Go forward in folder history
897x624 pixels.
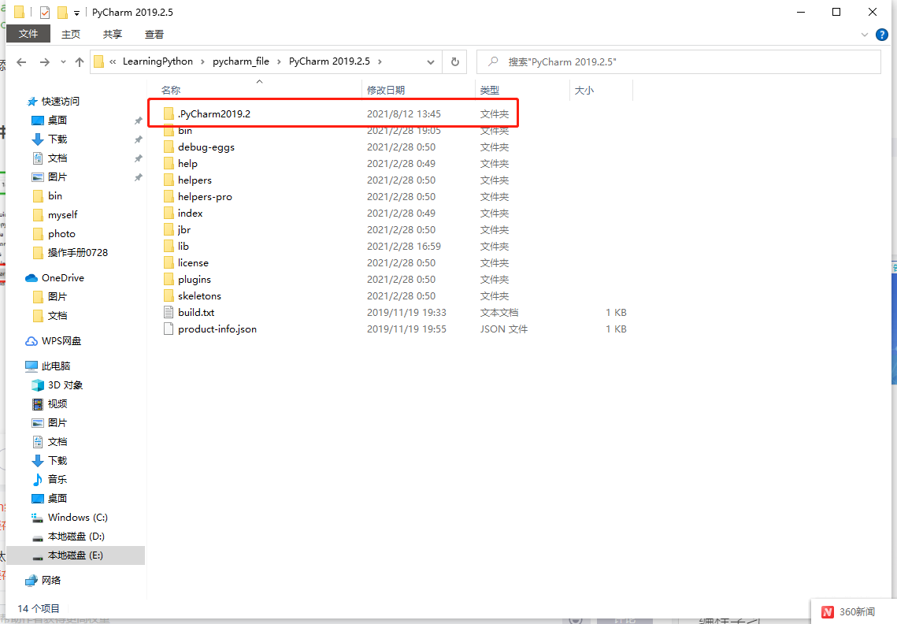tap(45, 61)
